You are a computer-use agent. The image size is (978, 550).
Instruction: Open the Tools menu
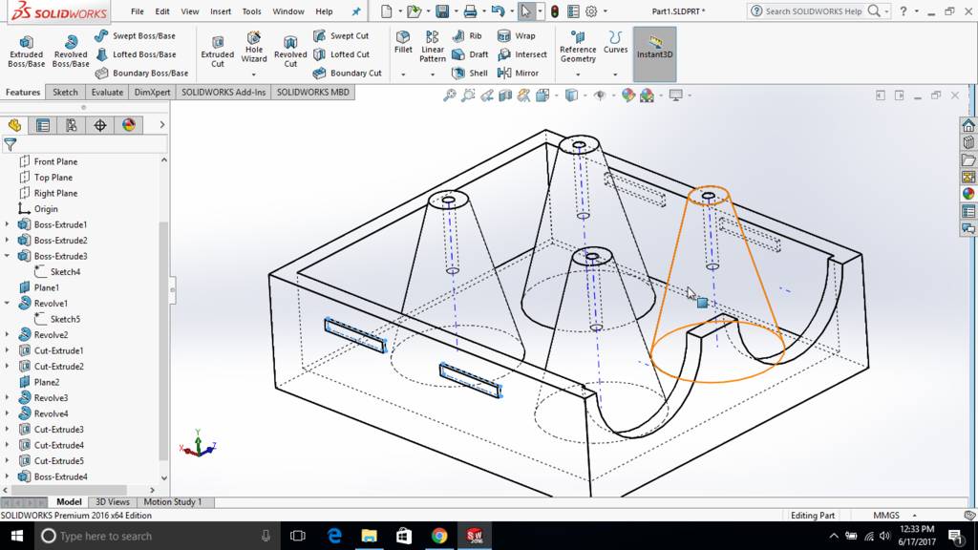click(x=252, y=11)
